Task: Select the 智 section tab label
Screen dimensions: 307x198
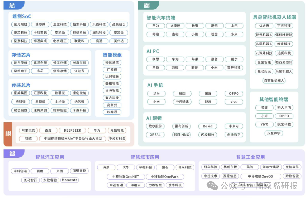Action: point(12,154)
